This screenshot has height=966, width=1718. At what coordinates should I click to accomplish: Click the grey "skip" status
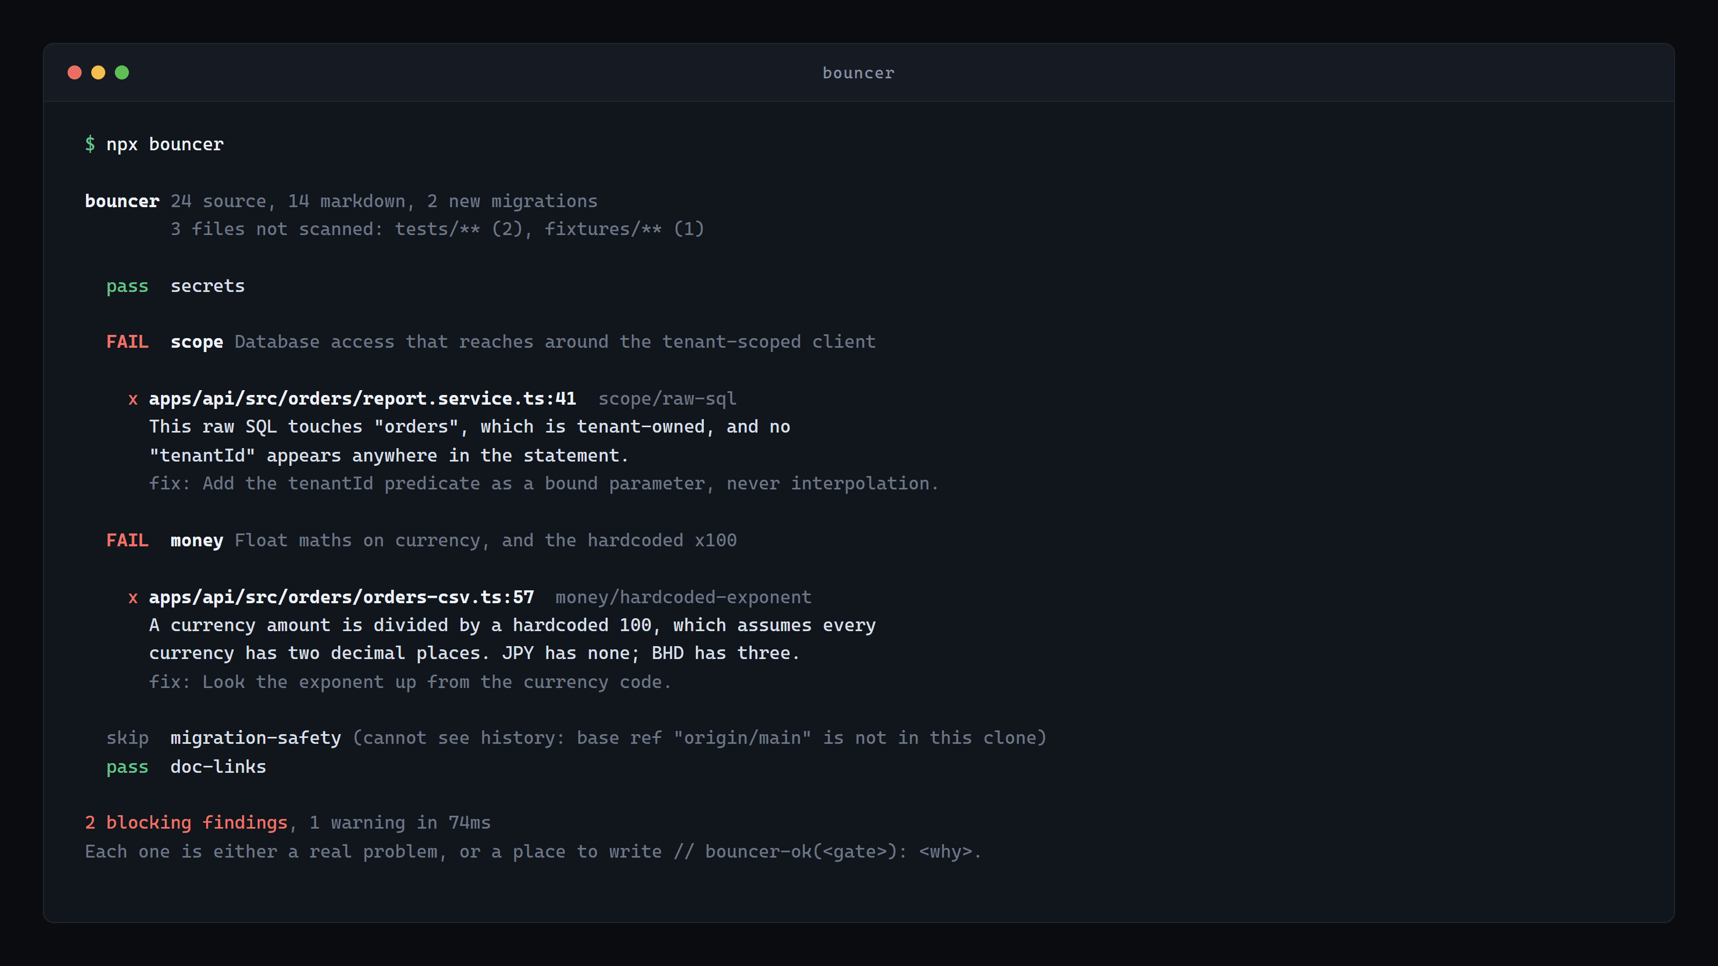click(127, 738)
